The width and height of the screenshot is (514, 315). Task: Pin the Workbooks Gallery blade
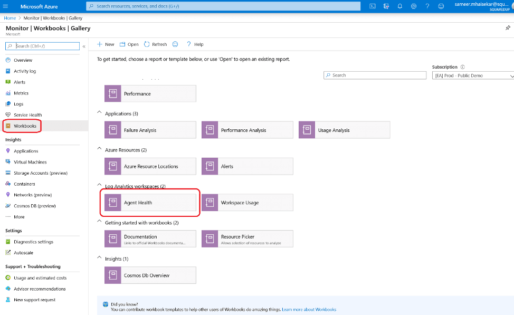coord(508,28)
